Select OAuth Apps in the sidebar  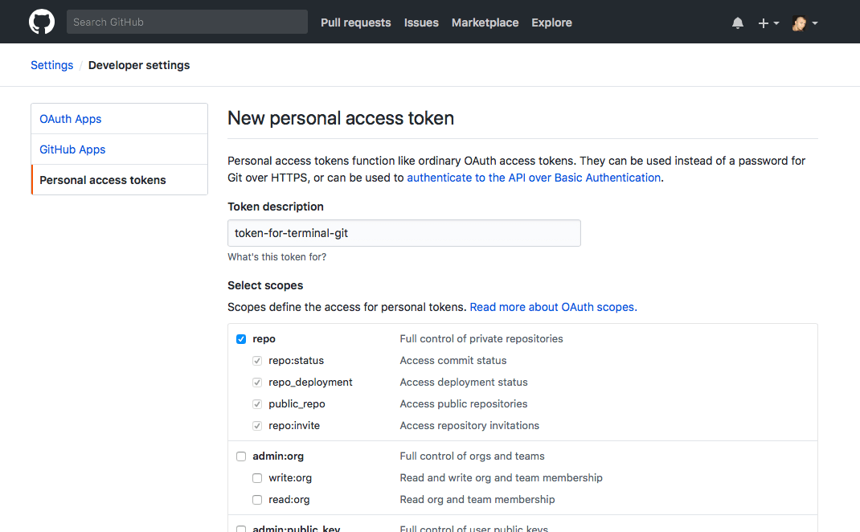[x=71, y=119]
